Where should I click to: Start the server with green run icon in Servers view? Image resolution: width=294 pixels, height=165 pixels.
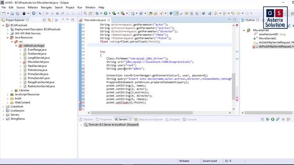click(272, 119)
